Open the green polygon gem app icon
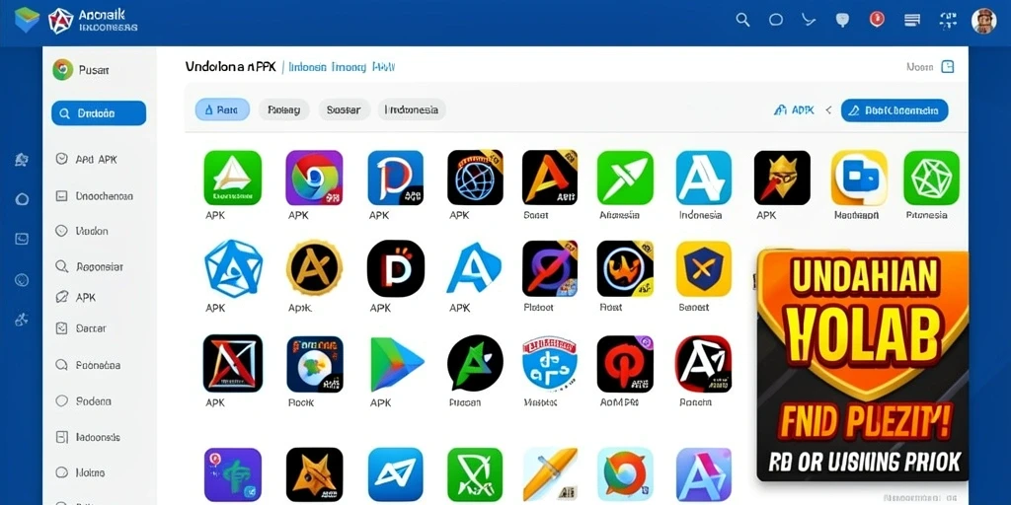The image size is (1011, 505). click(x=932, y=178)
